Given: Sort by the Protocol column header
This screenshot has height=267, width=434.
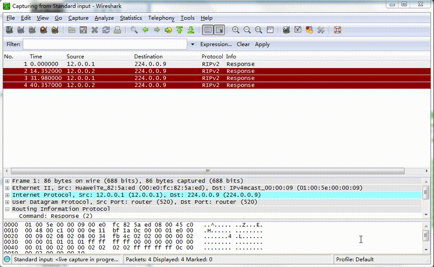Looking at the screenshot, I should (212, 57).
